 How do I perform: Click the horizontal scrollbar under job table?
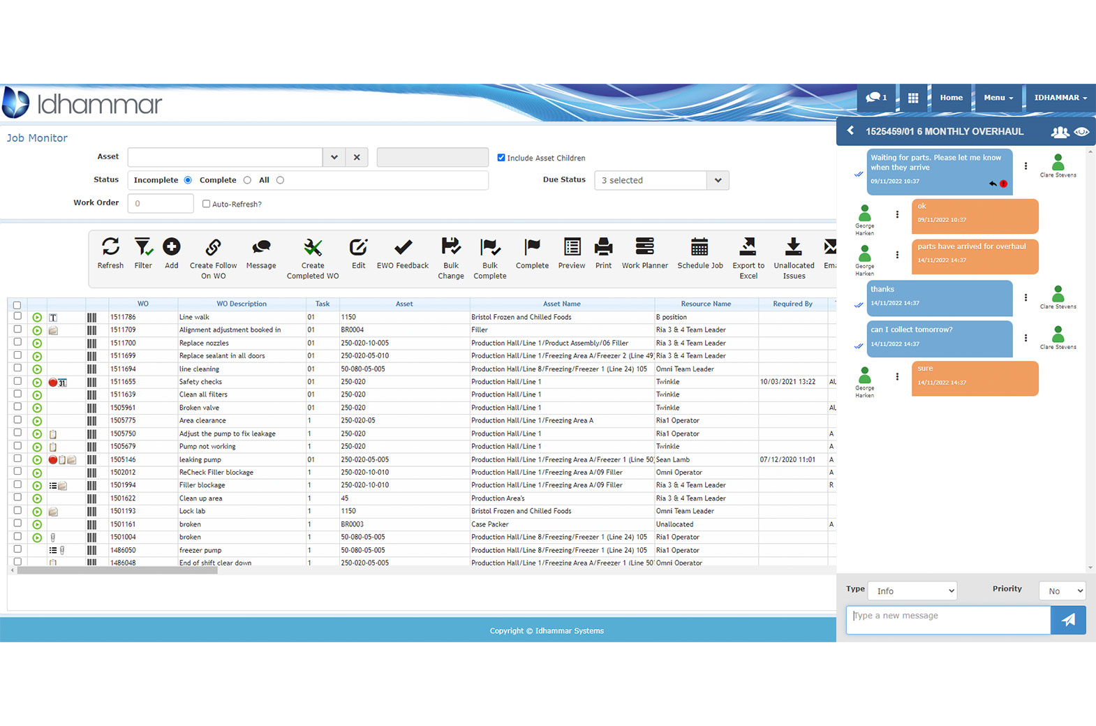117,570
